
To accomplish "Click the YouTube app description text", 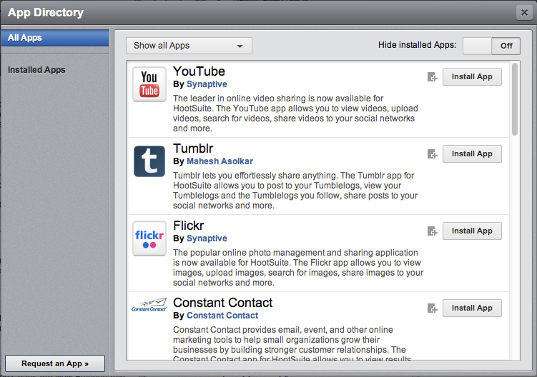I will tap(295, 114).
